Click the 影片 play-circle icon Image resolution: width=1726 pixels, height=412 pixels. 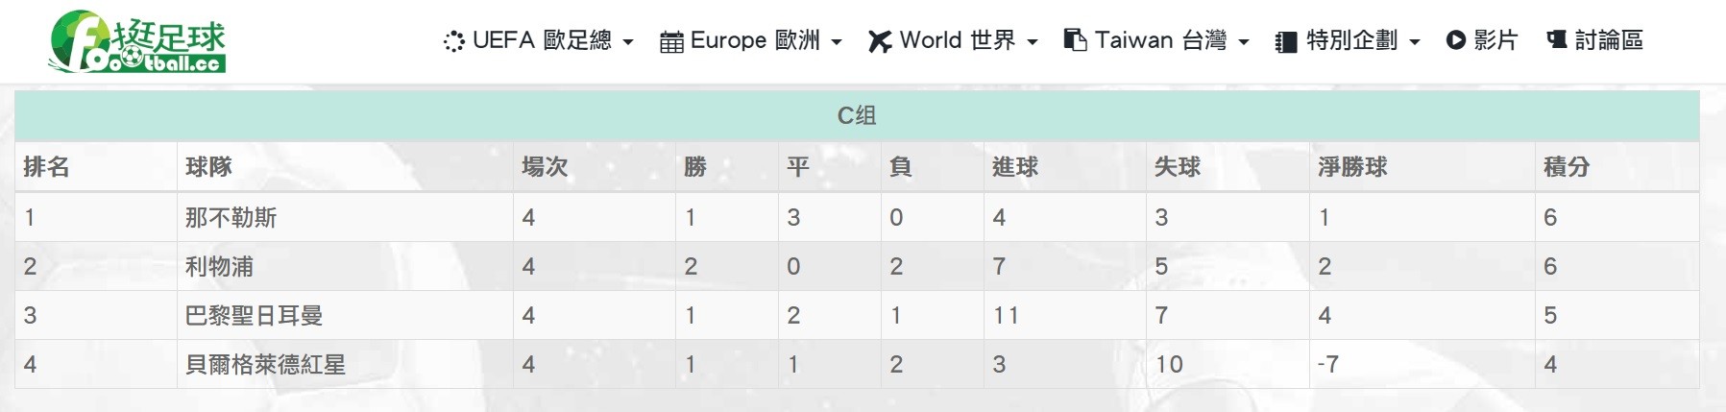1456,40
